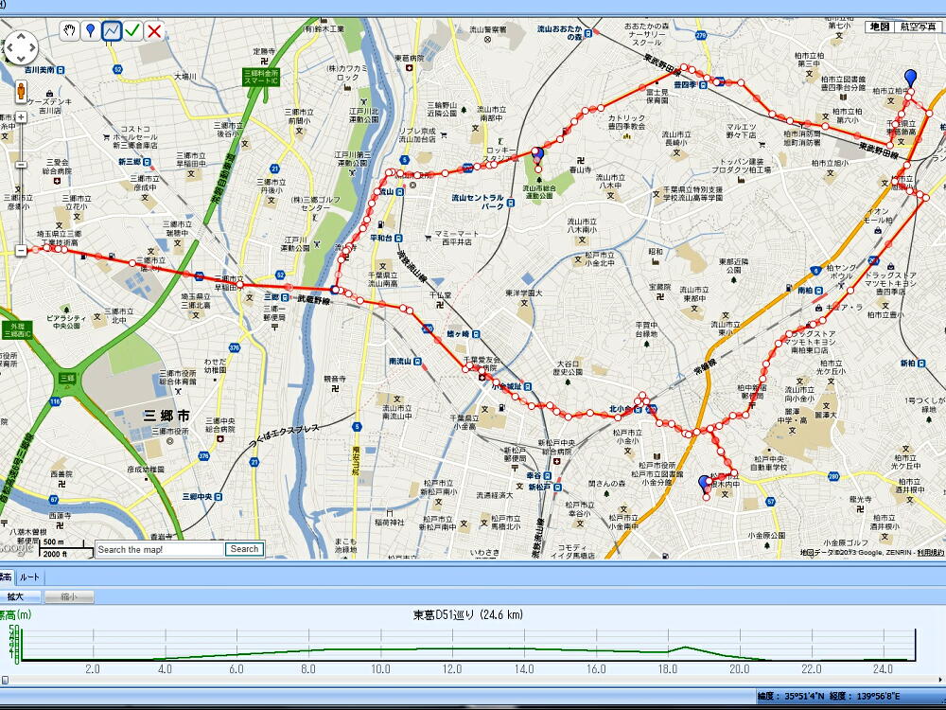Click the blue pin at 流山市総合運動公園
The height and width of the screenshot is (710, 946).
pyautogui.click(x=537, y=156)
